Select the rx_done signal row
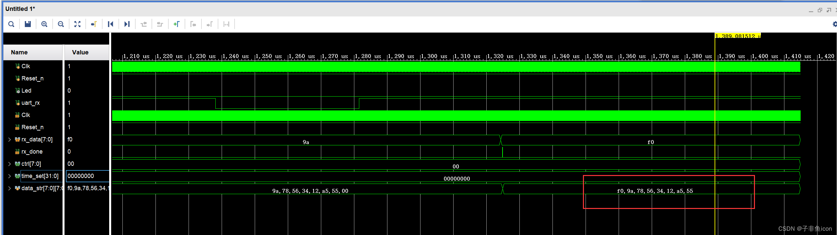This screenshot has width=837, height=235. click(32, 152)
